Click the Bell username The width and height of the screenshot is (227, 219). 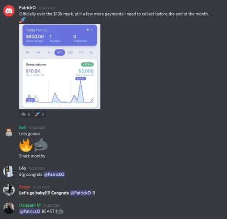23,127
